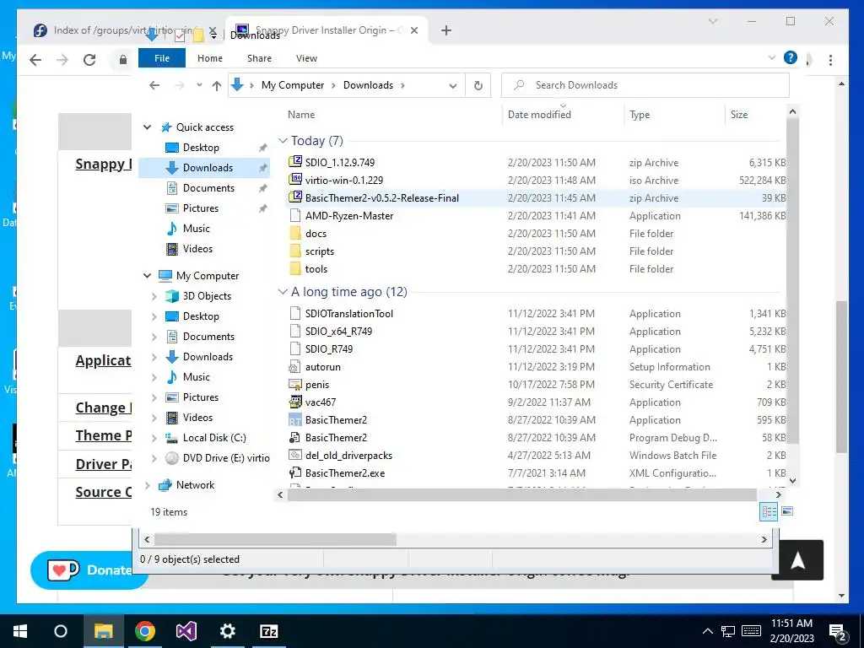Image resolution: width=864 pixels, height=648 pixels.
Task: Open the Customize Quick Access Toolbar arrow
Action: pyautogui.click(x=213, y=36)
